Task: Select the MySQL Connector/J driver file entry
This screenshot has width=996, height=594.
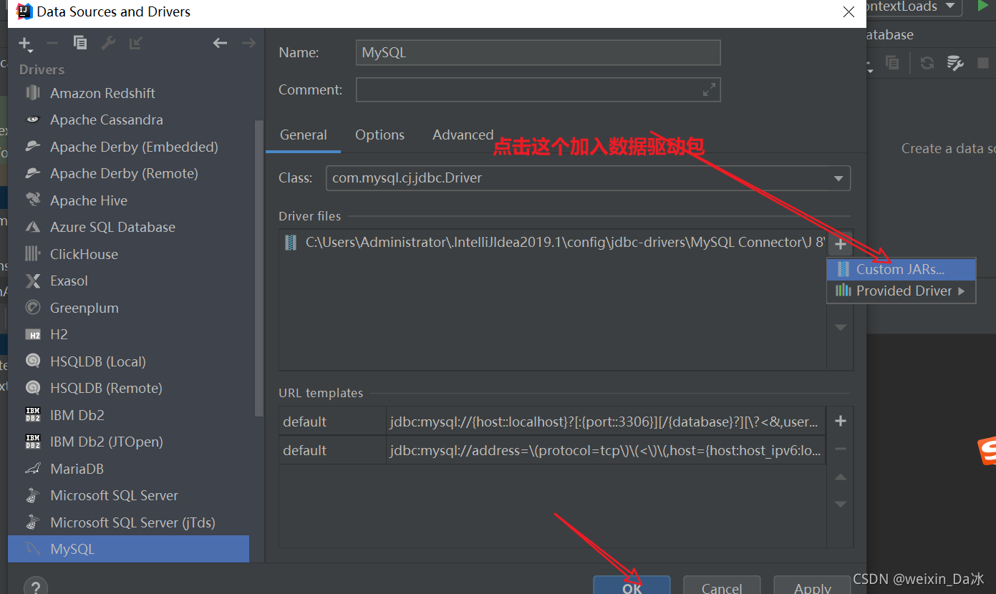Action: pos(553,243)
